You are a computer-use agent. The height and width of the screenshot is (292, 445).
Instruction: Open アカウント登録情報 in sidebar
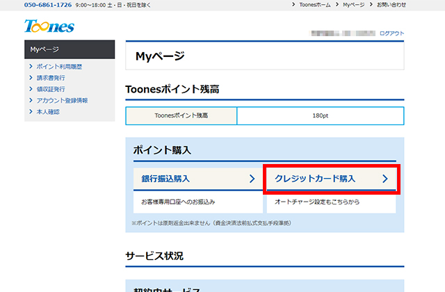(x=62, y=100)
